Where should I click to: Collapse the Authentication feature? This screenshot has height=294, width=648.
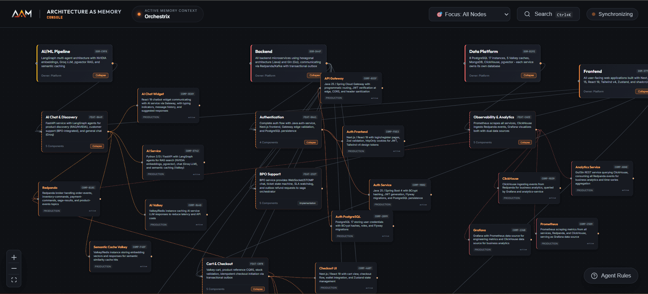click(x=311, y=142)
